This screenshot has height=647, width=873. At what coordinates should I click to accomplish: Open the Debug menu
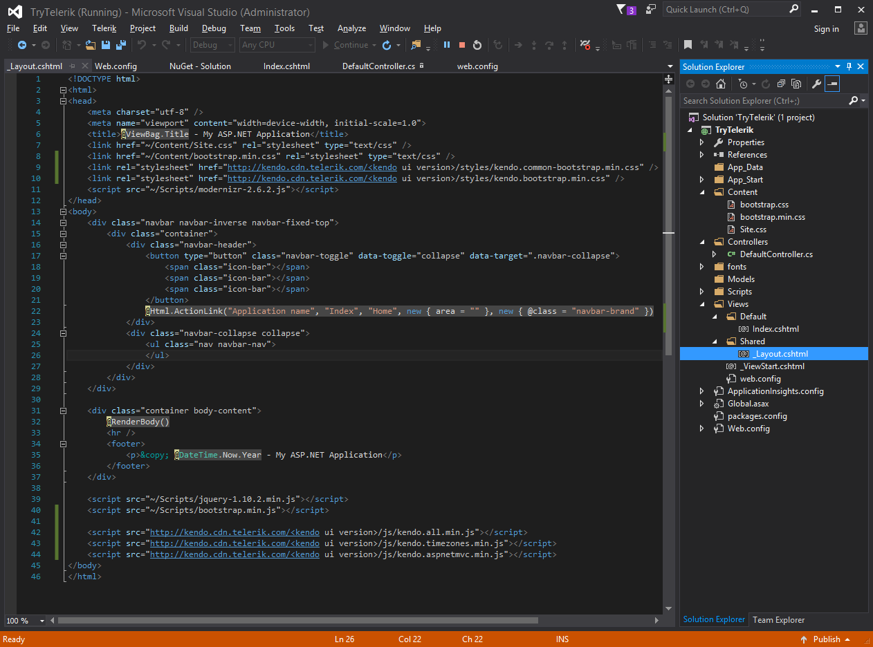tap(214, 28)
